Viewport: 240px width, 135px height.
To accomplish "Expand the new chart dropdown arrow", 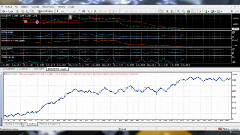I will [x=6, y=12].
